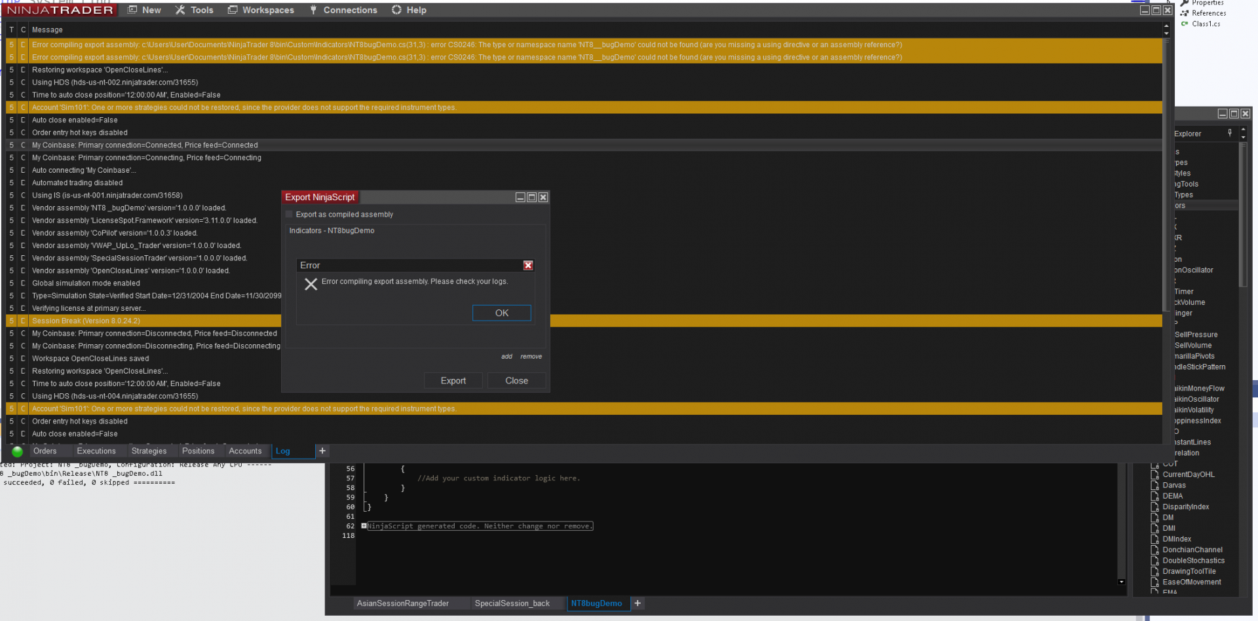Open the Darvas indicator
The height and width of the screenshot is (621, 1258).
[x=1174, y=486]
